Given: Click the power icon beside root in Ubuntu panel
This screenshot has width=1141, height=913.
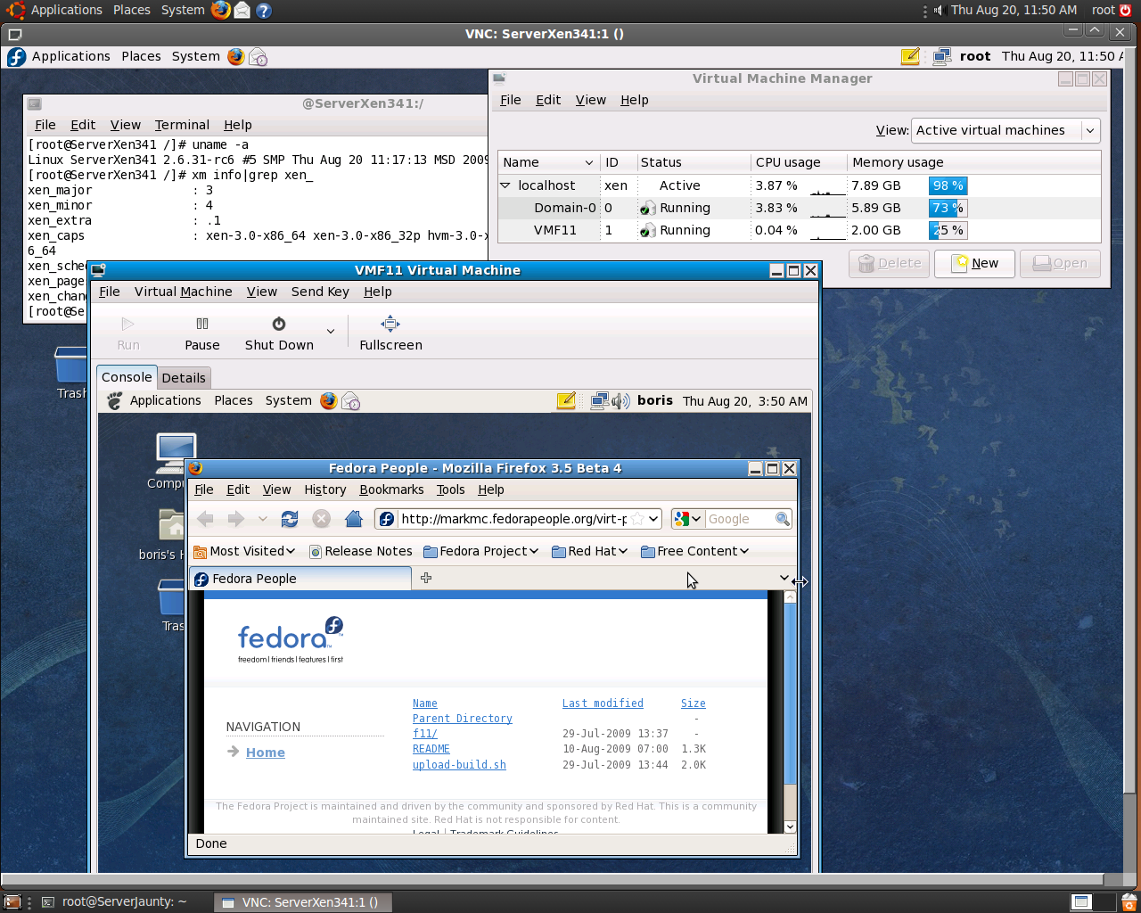Looking at the screenshot, I should coord(1125,10).
